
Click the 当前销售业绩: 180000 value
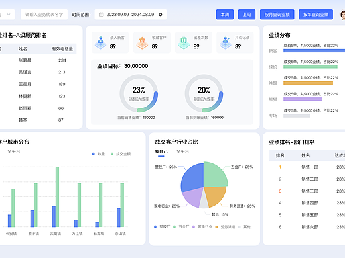click(149, 118)
